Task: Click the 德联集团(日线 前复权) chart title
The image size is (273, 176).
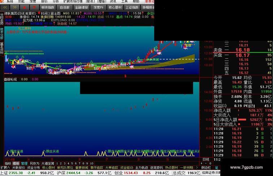Action: click(20, 13)
